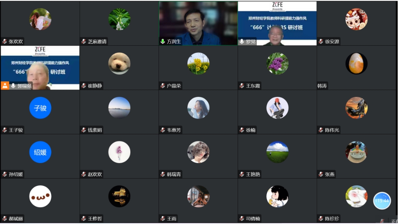Screen dimensions: 398x224
Task: Click the 王艳艳 grass field avatar
Action: [x=277, y=152]
